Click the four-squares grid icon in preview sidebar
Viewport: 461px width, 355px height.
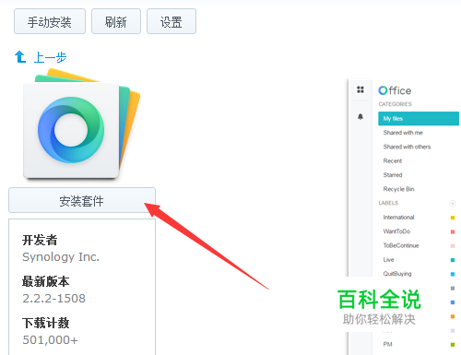click(x=361, y=89)
